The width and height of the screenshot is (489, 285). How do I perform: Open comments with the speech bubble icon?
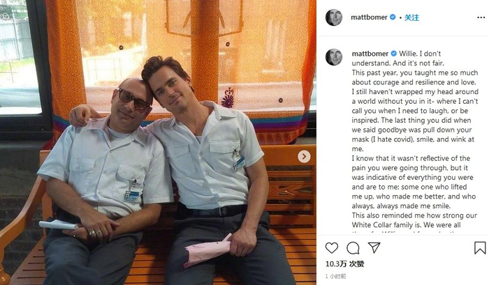(x=353, y=248)
